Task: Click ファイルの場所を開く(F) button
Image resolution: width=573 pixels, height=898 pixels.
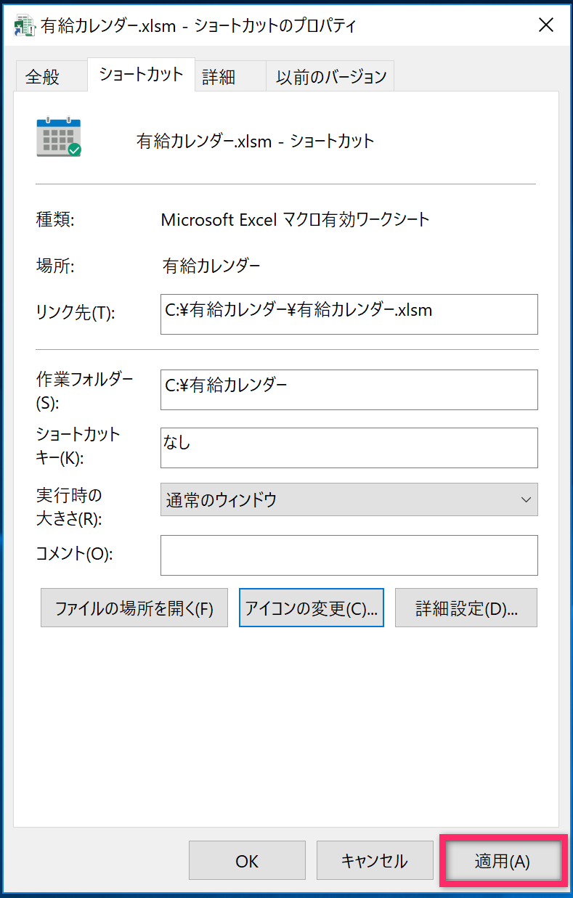Action: coord(134,608)
